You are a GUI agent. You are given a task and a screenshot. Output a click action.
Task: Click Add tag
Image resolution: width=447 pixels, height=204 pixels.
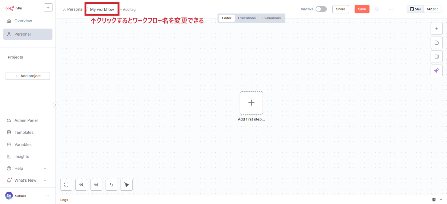point(128,9)
